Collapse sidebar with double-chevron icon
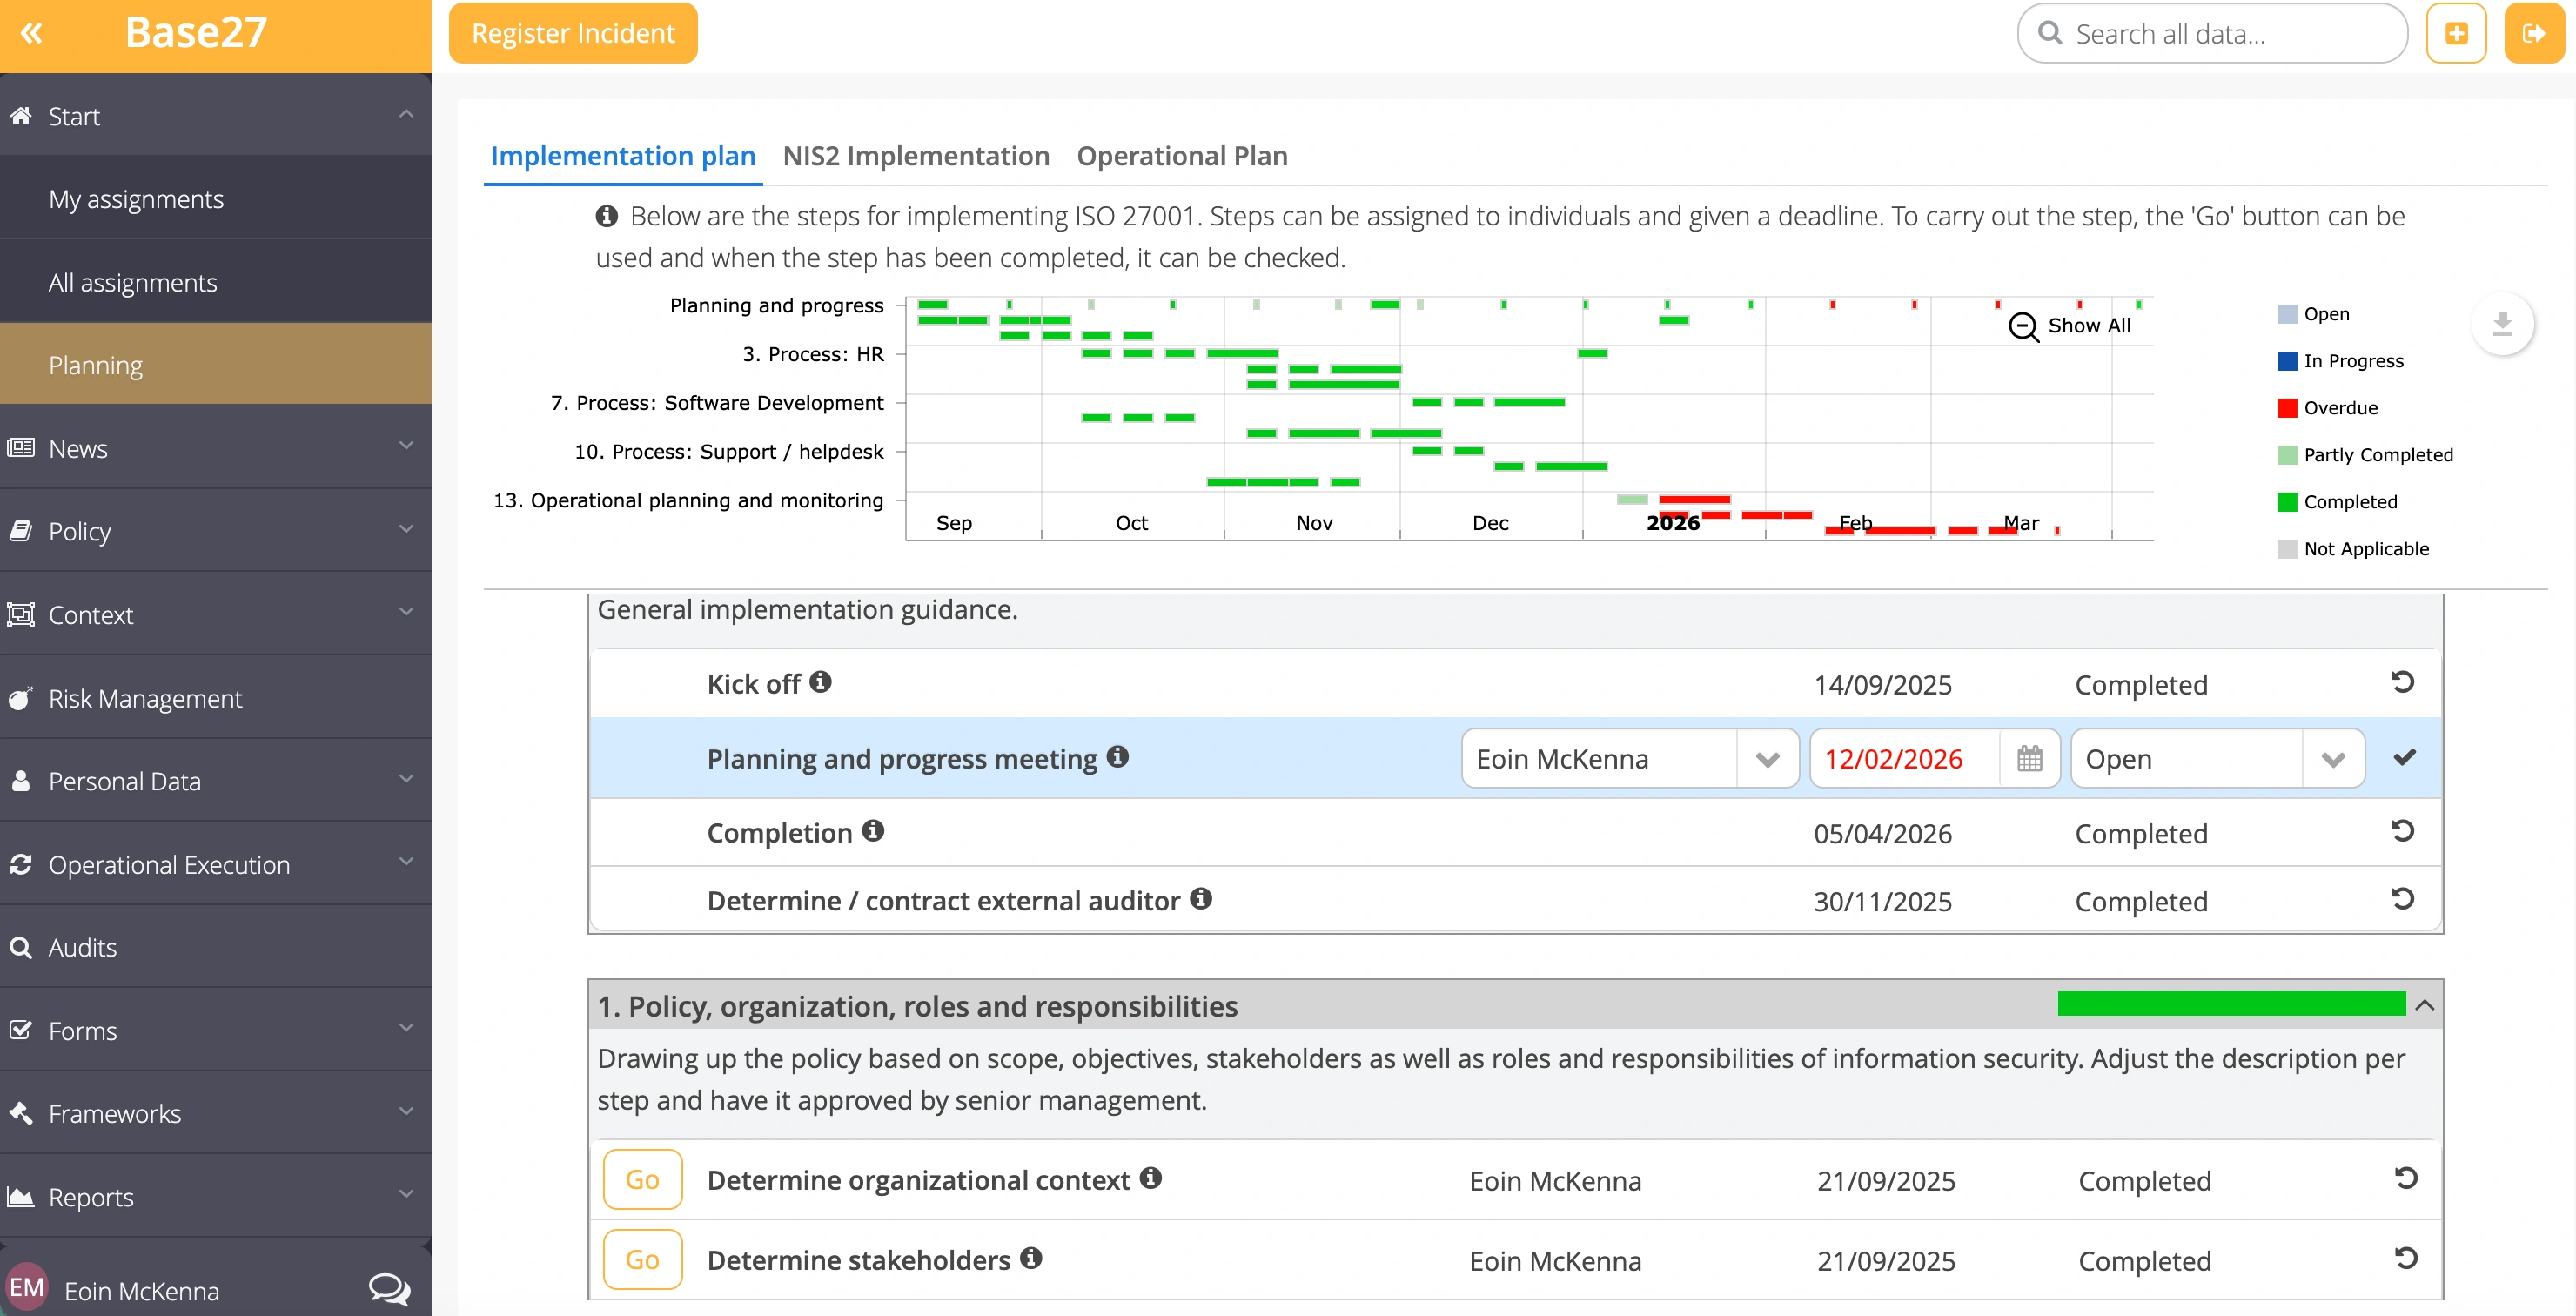The image size is (2576, 1316). tap(31, 33)
